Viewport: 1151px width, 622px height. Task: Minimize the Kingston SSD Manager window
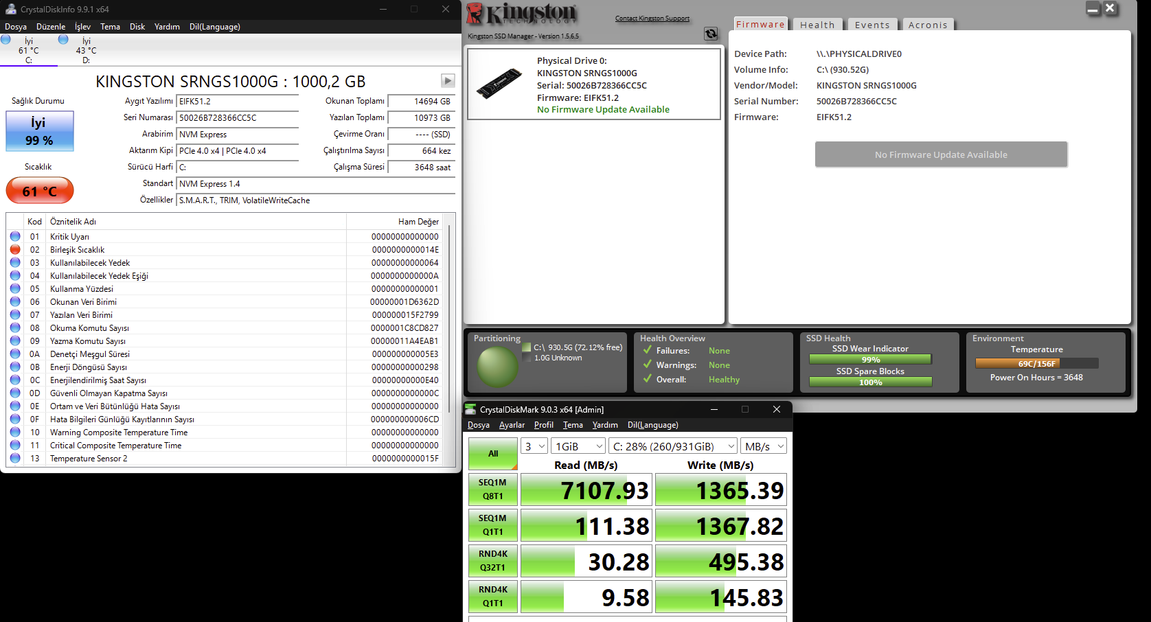(x=1093, y=8)
